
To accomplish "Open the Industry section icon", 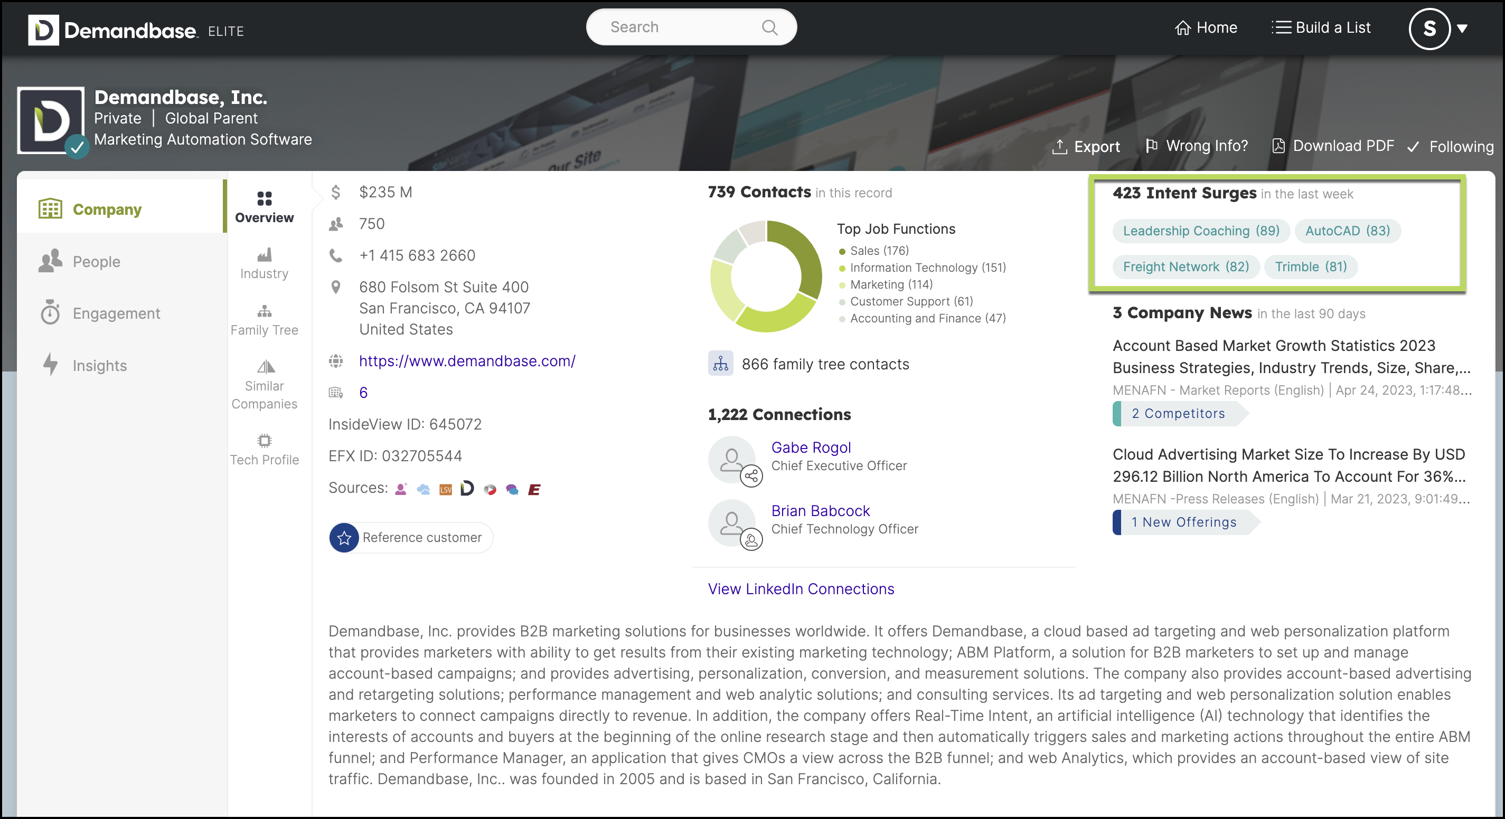I will (264, 255).
